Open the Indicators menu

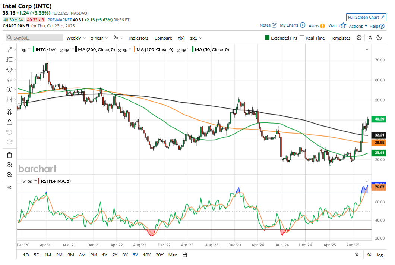coord(139,38)
